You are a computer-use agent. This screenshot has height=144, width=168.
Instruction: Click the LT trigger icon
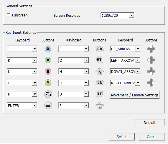[x=100, y=94]
